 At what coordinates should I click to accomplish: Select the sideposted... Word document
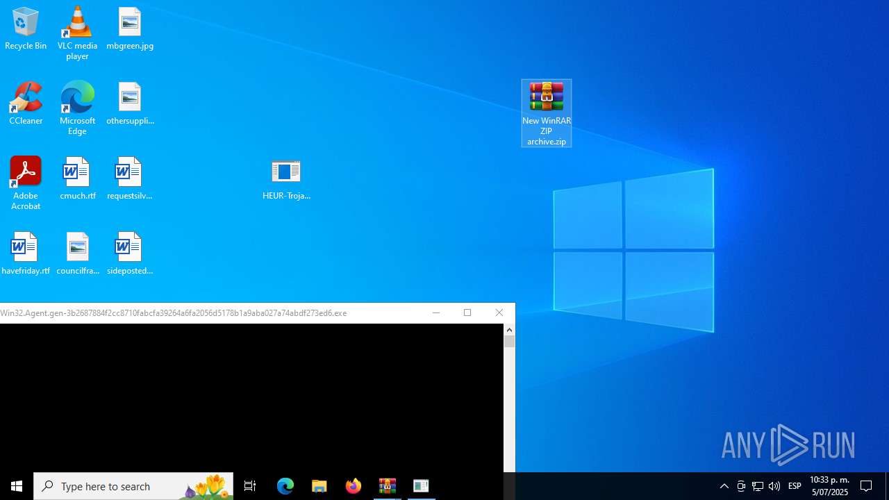130,254
